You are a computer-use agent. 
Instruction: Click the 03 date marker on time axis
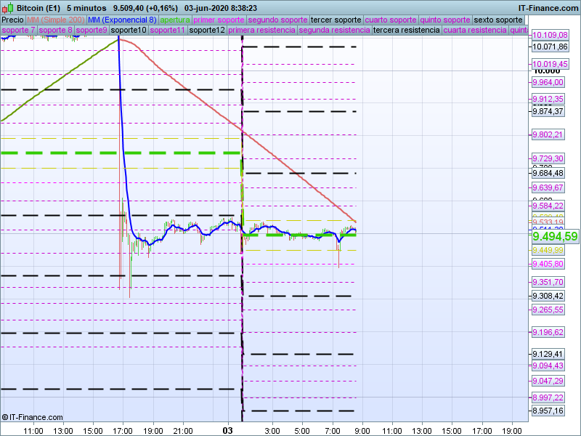tap(227, 430)
